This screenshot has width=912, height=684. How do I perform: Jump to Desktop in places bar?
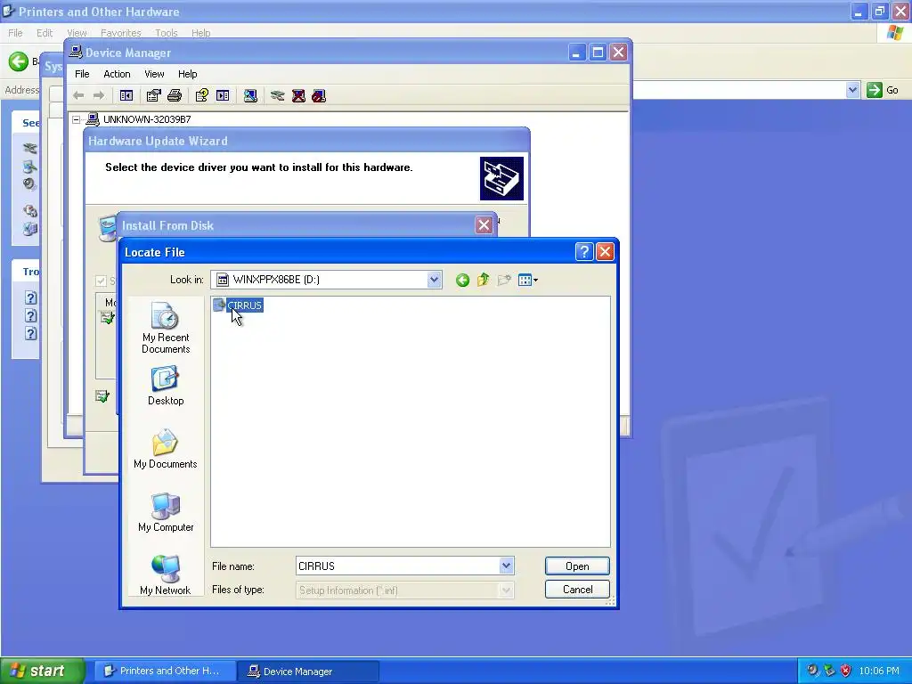click(166, 386)
